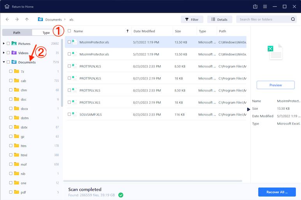This screenshot has width=301, height=200.
Task: Check the SOLVSAMP.XLS file checkbox
Action: (69, 114)
